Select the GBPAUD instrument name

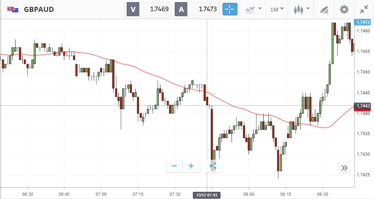click(x=39, y=9)
